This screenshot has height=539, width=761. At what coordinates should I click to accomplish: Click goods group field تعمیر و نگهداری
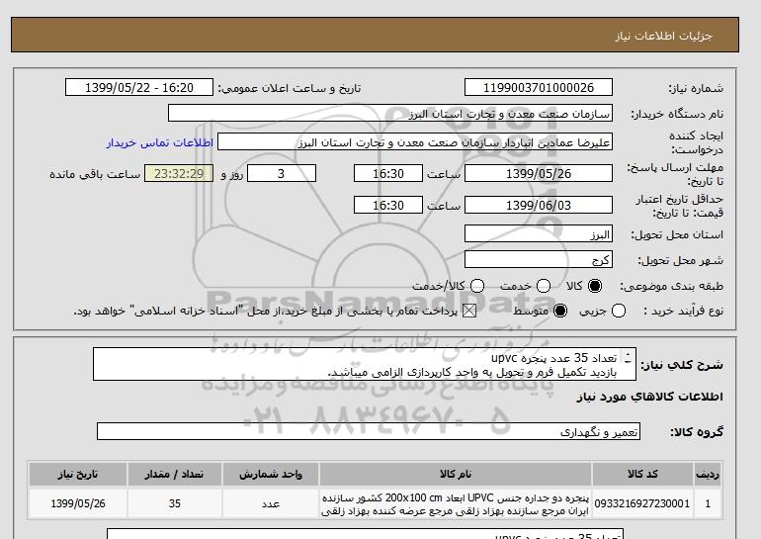369,431
